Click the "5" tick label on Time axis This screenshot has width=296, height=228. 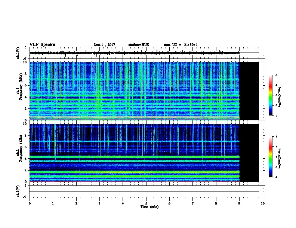point(146,203)
